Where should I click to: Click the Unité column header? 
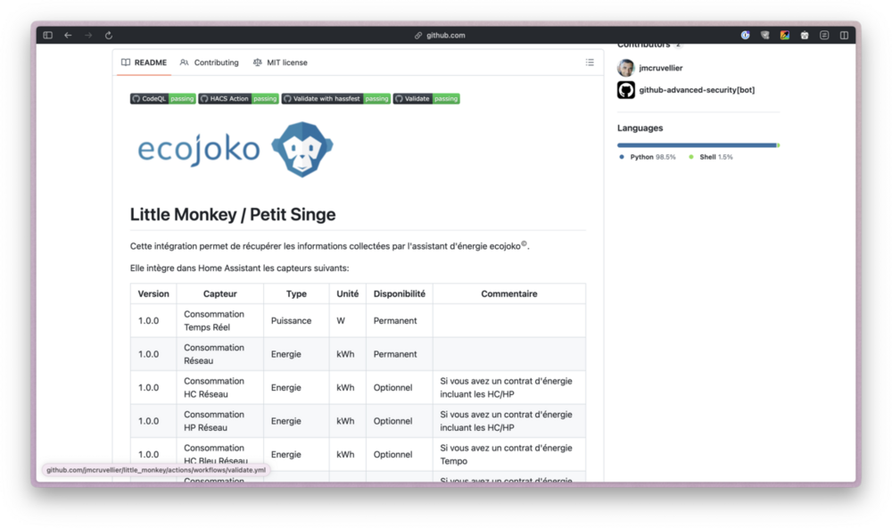click(x=348, y=293)
